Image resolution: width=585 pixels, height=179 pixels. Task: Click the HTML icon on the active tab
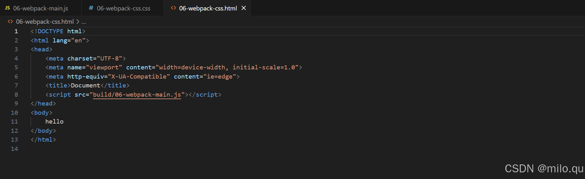pyautogui.click(x=173, y=8)
